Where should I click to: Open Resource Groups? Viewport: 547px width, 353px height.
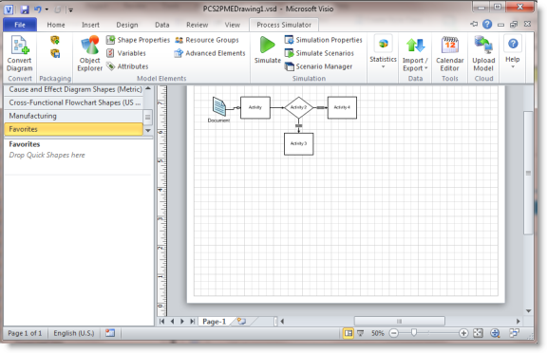click(x=207, y=40)
